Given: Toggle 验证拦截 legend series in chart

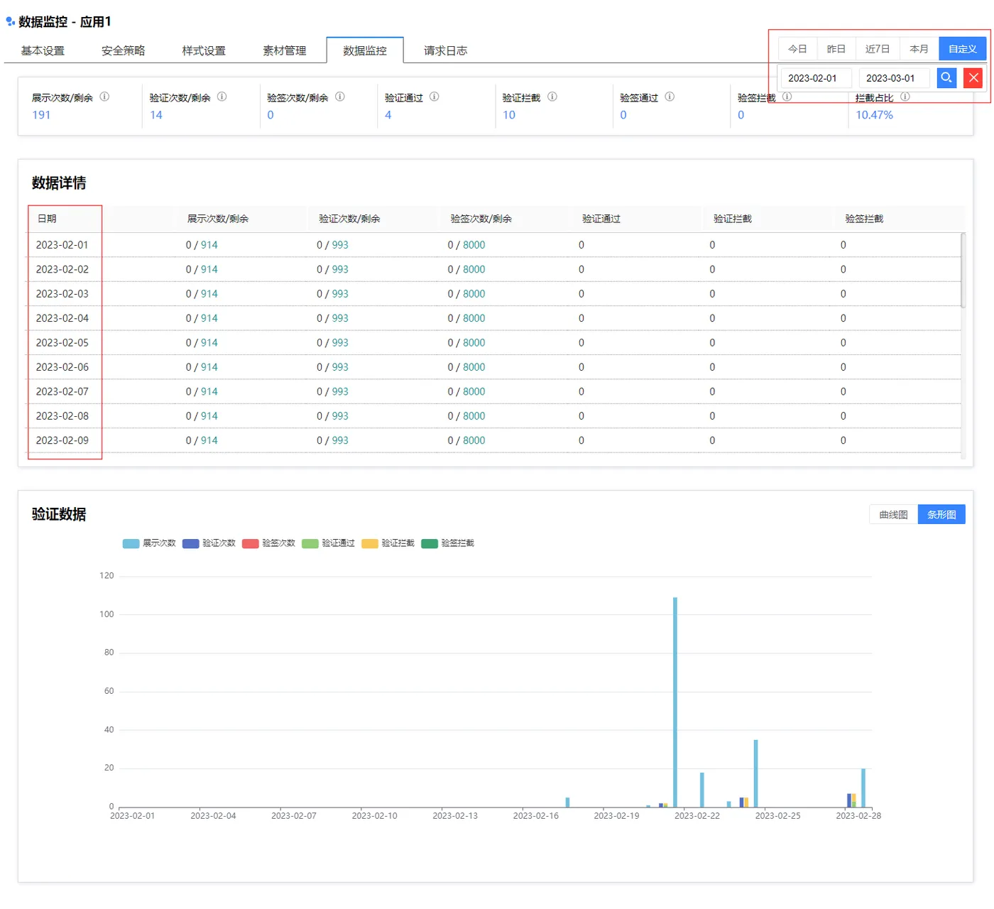Looking at the screenshot, I should click(388, 543).
